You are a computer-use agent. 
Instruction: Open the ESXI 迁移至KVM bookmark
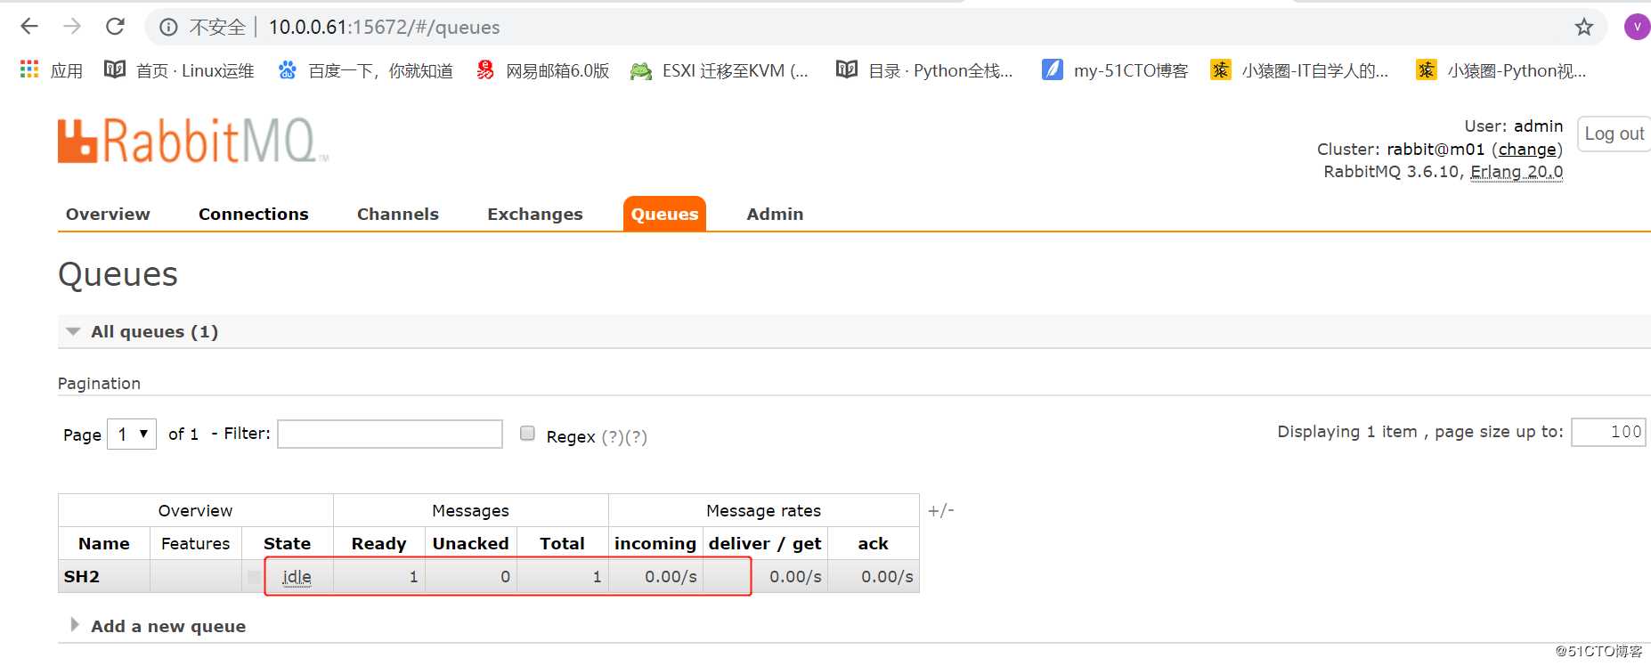tap(719, 70)
